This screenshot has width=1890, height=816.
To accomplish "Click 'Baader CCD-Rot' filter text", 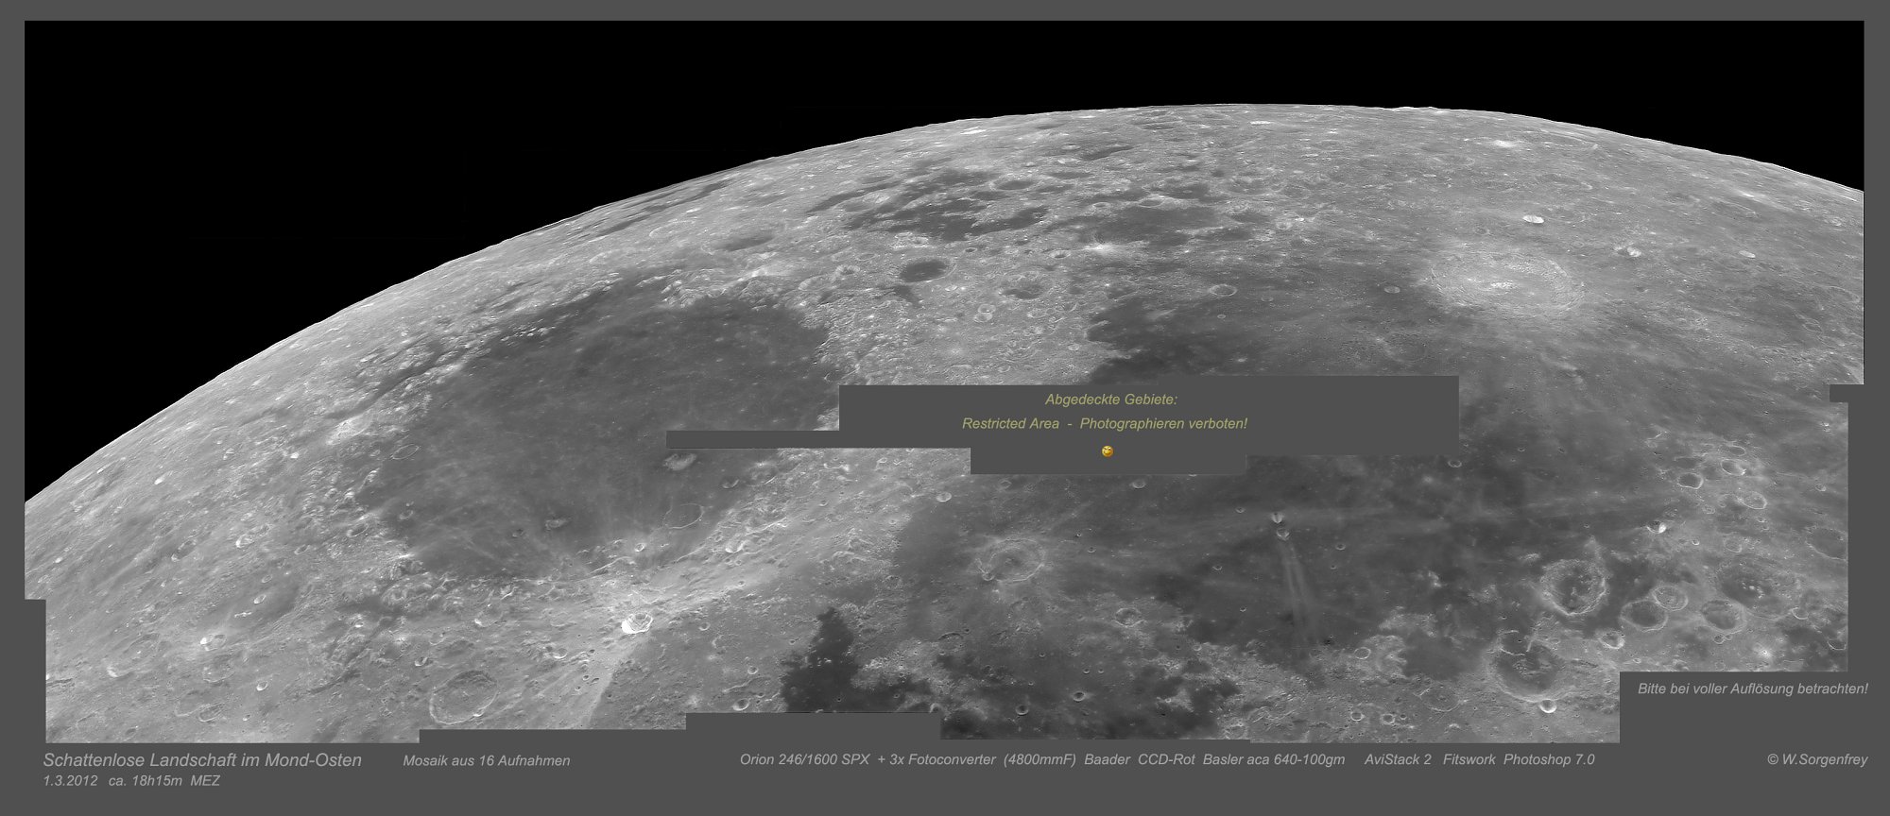I will point(1140,759).
